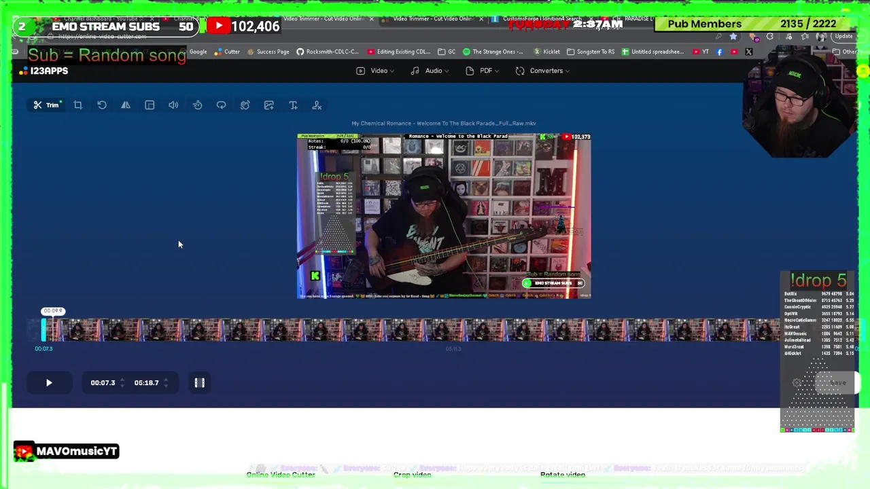Play the video with the play button
Screen dimensions: 870x489
49,383
